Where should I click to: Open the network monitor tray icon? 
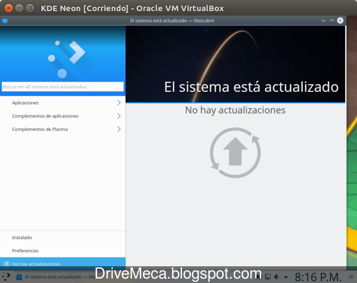pyautogui.click(x=268, y=277)
